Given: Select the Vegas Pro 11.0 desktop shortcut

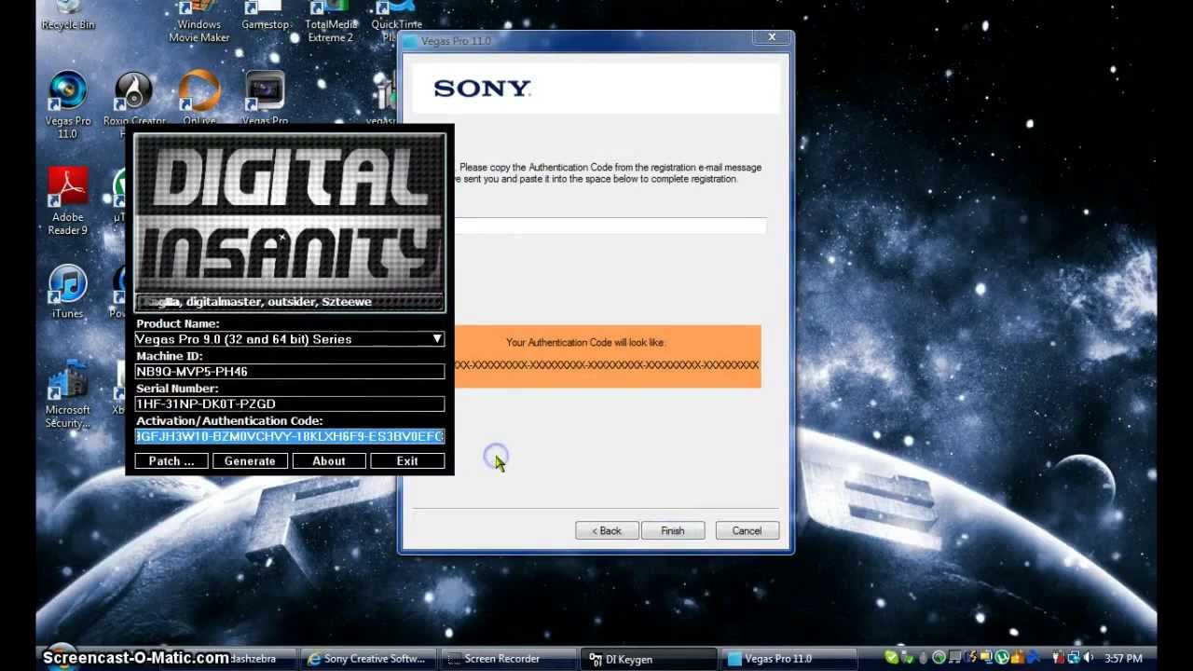Looking at the screenshot, I should click(x=67, y=105).
